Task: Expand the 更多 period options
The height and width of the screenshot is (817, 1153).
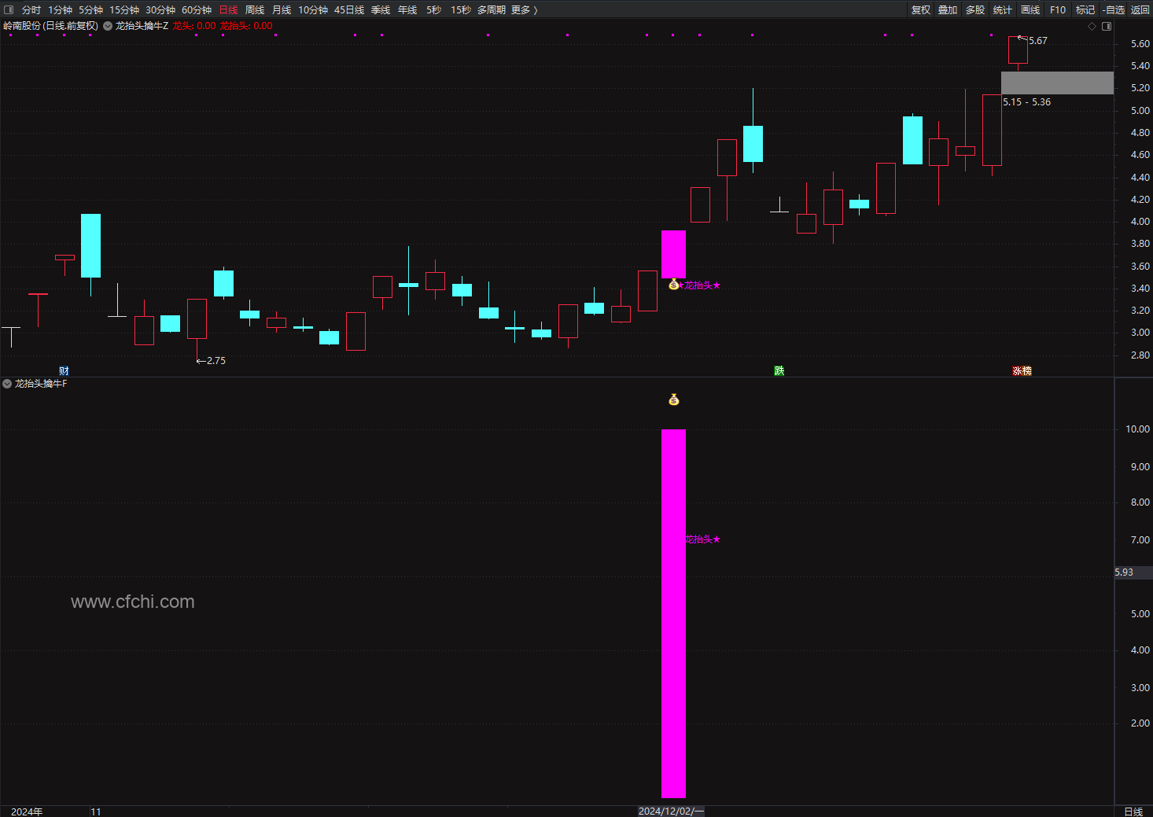Action: (524, 10)
